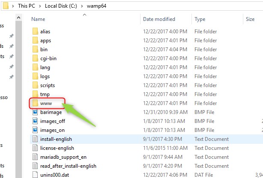Click date '12/31/2010 9:39 AM'
Viewport: 263px width, 178px height.
[x=165, y=112]
